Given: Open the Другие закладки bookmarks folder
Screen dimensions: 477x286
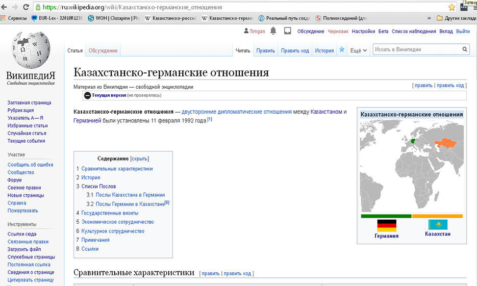Looking at the screenshot, I should coord(457,18).
